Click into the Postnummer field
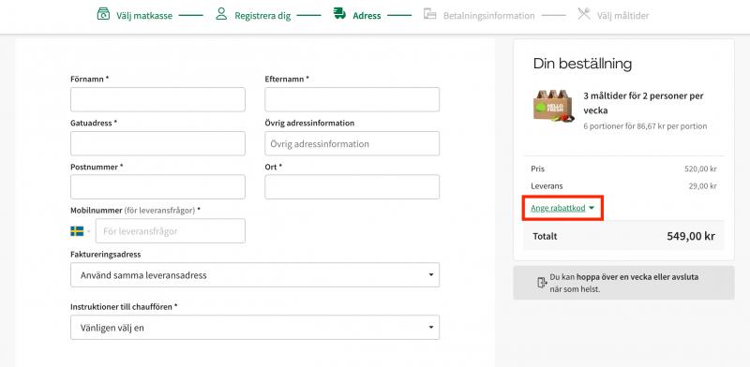750x367 pixels. click(157, 187)
